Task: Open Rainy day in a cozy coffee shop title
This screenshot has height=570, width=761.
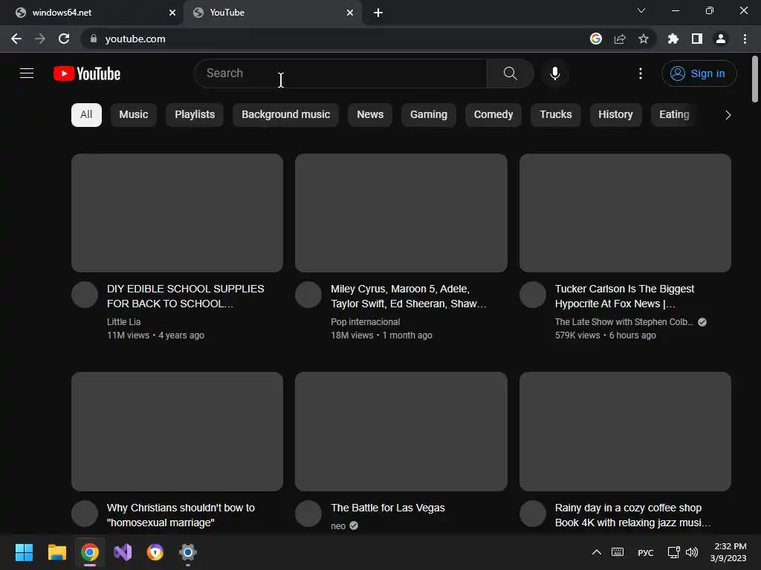Action: [633, 515]
